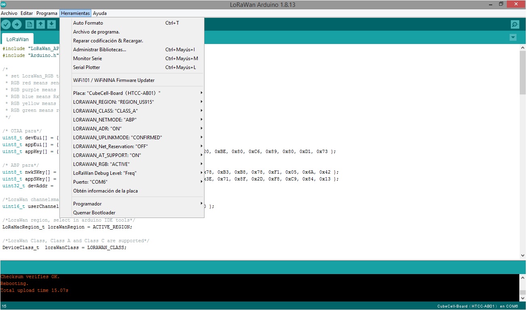This screenshot has width=527, height=310.
Task: Create a new sketch with New icon
Action: tap(30, 25)
